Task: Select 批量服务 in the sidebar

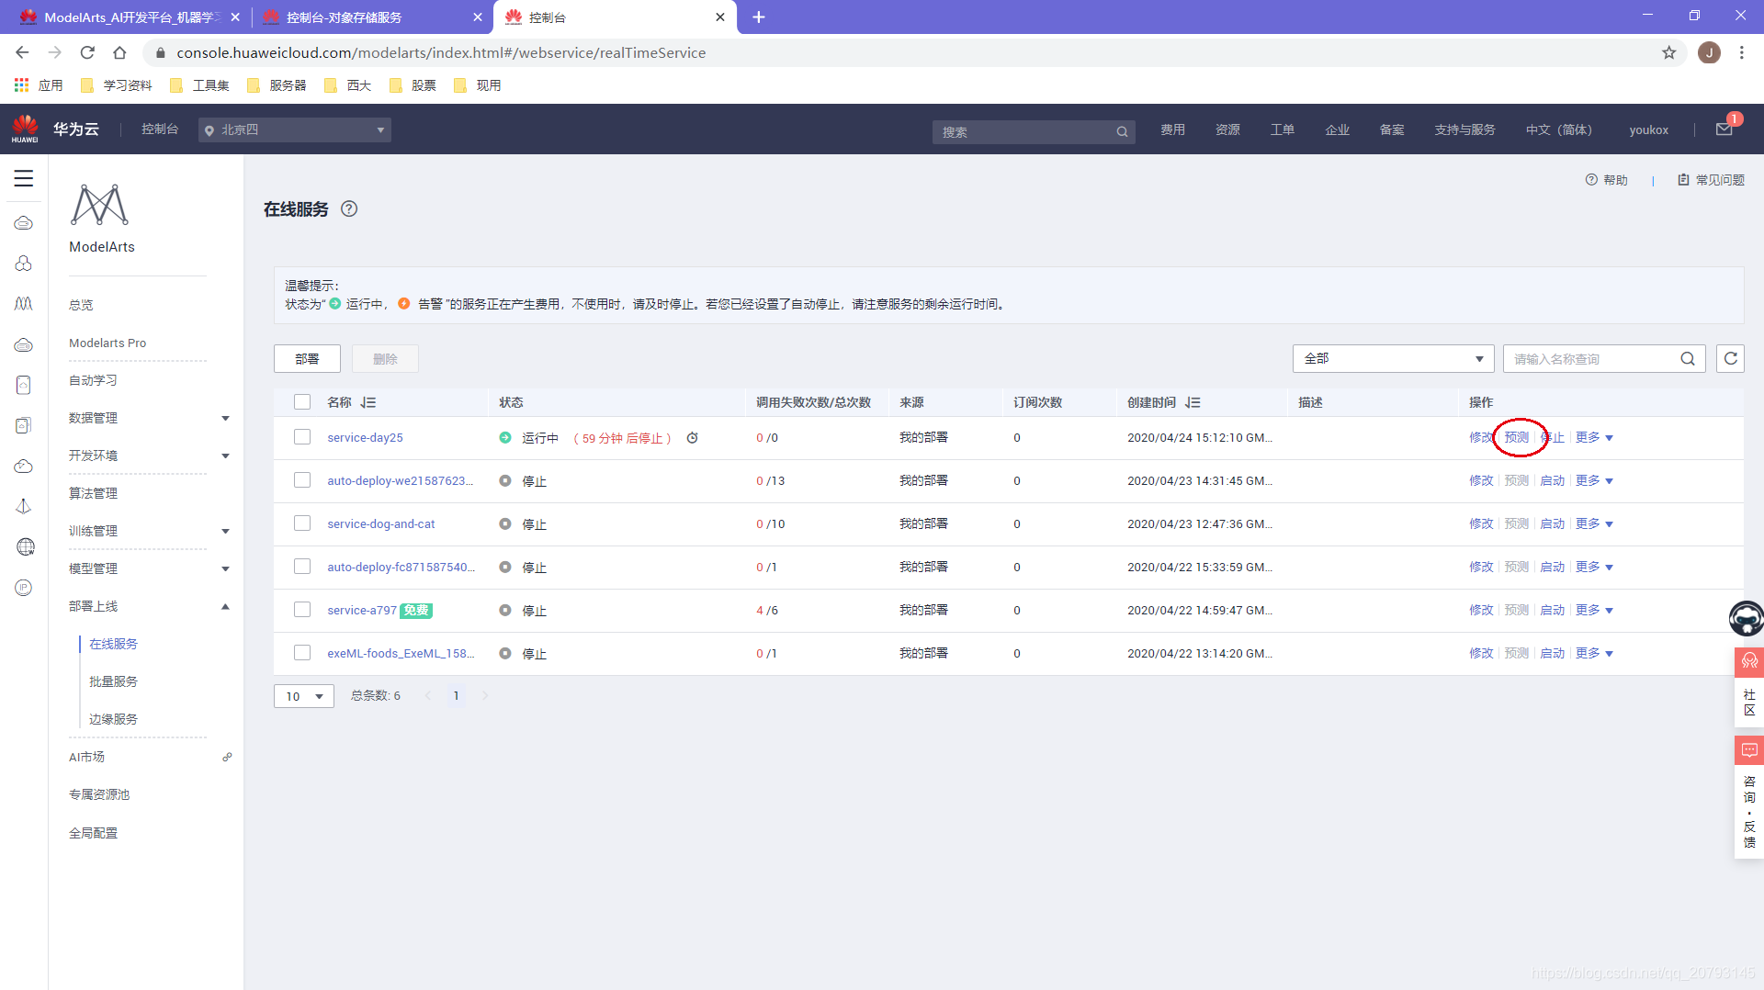Action: [113, 681]
